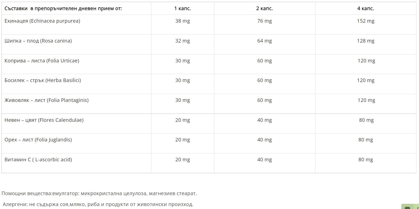Click the Folia Urticae row label

coord(42,61)
